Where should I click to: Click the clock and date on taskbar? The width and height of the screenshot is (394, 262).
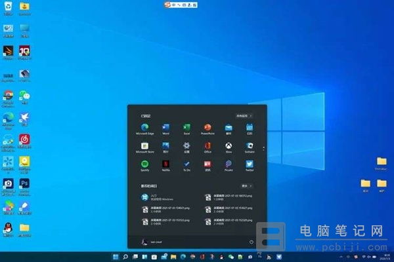(x=385, y=257)
